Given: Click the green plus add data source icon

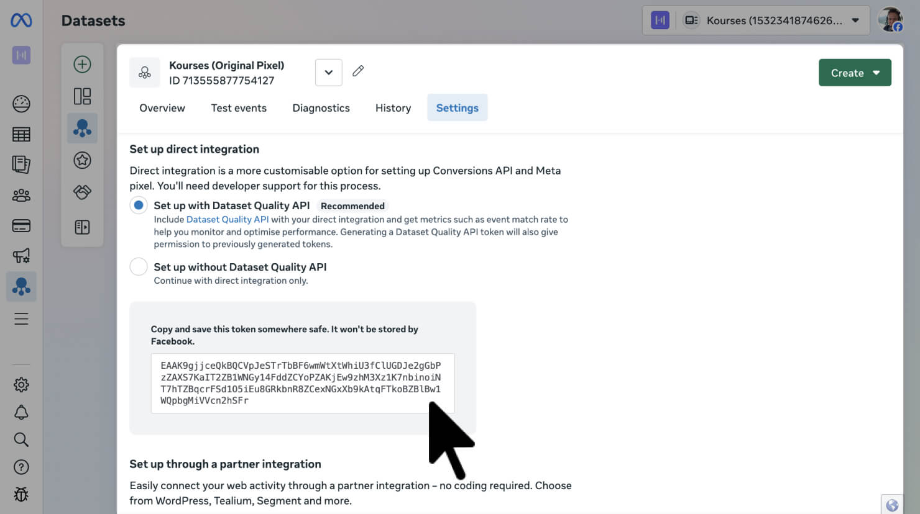Looking at the screenshot, I should [x=82, y=65].
